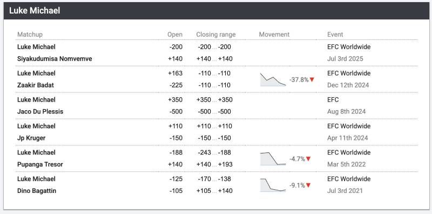Click the Pupanga Tresor odds movement sparkline
This screenshot has width=432, height=214.
click(273, 159)
